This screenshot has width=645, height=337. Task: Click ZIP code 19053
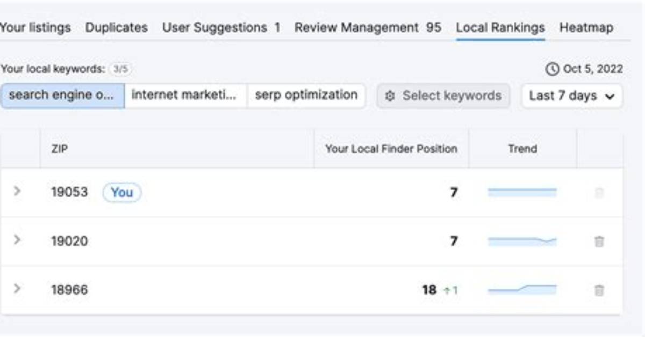69,192
